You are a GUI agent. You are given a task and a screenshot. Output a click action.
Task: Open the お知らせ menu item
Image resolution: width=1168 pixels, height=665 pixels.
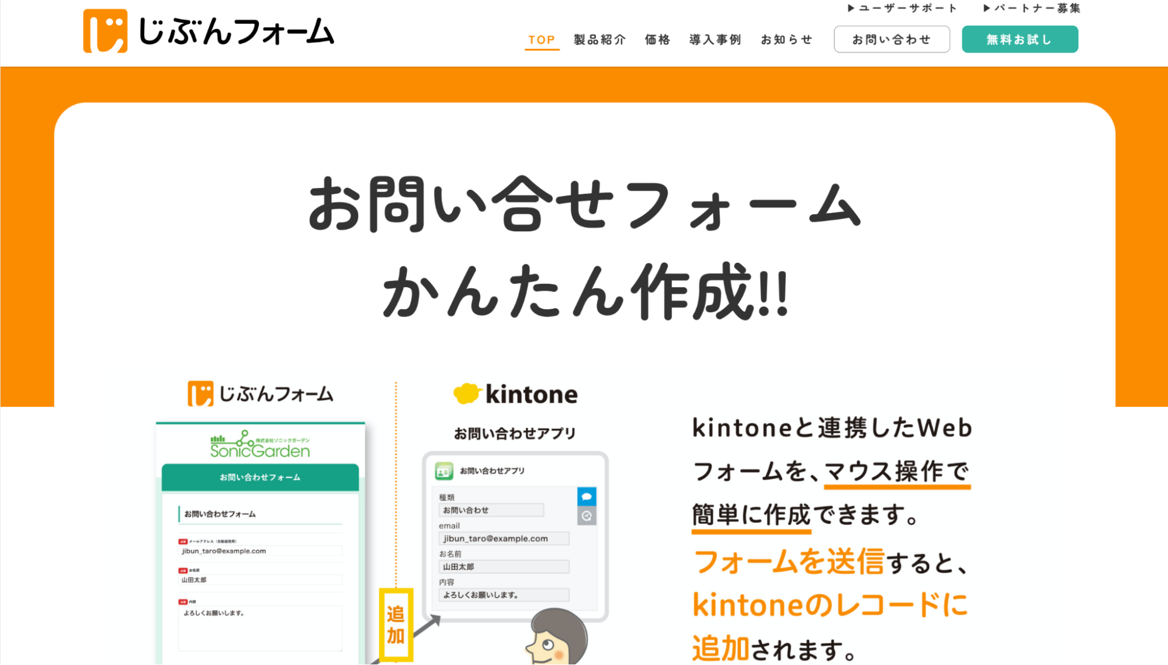coord(786,40)
